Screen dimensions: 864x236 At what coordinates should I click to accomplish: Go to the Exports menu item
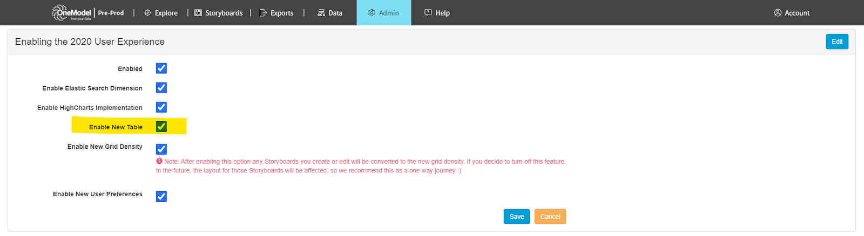tap(282, 13)
